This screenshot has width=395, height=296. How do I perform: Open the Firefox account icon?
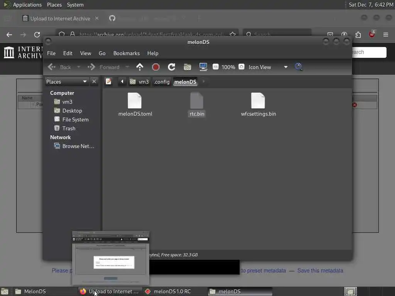point(344,34)
